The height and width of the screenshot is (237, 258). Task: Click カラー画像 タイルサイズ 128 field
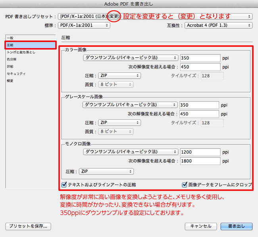point(212,76)
